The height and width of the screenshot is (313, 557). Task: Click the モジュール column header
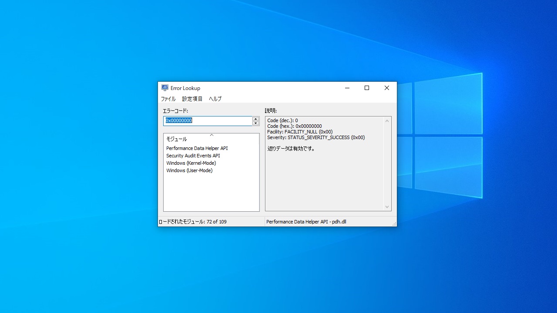pos(211,139)
